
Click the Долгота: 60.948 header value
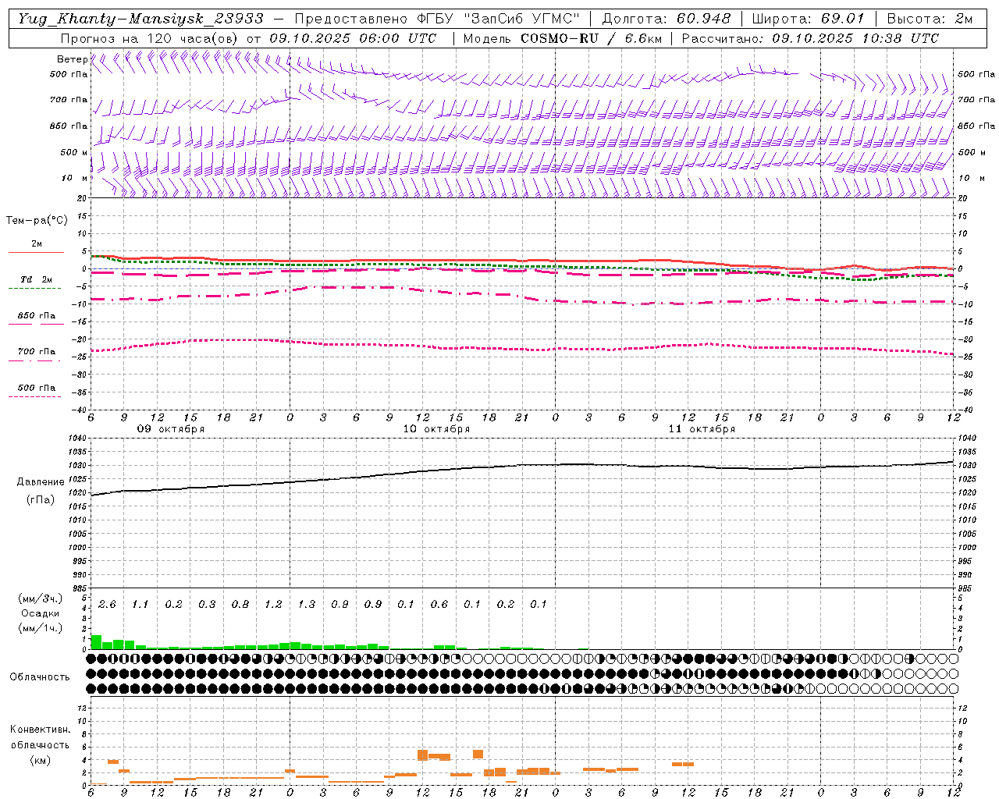667,19
